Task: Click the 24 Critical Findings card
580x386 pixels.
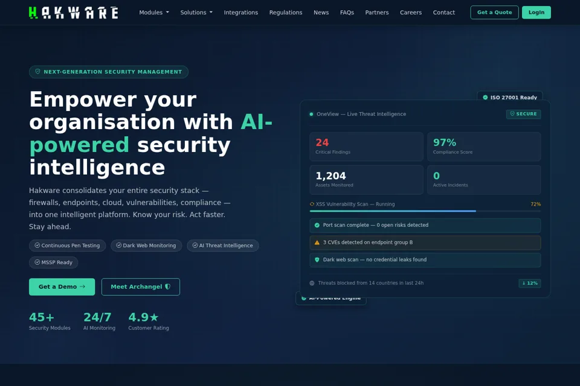Action: click(366, 147)
